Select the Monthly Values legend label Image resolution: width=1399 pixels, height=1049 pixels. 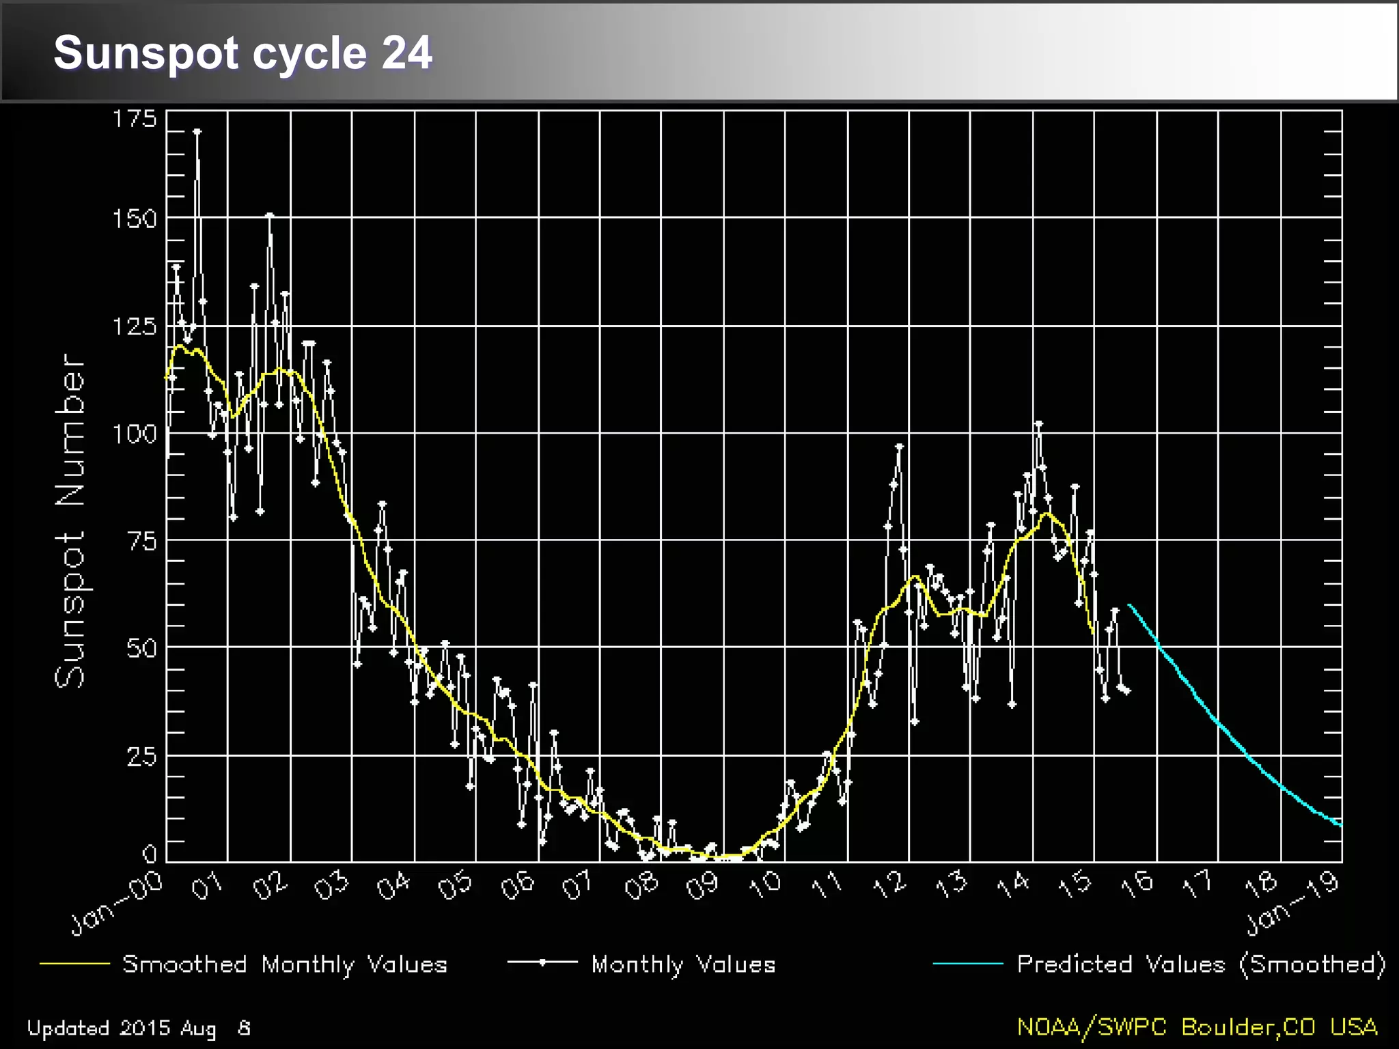(x=683, y=964)
